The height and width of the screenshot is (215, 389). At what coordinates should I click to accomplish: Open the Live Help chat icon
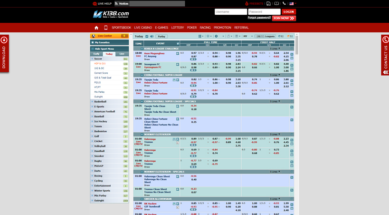click(95, 3)
